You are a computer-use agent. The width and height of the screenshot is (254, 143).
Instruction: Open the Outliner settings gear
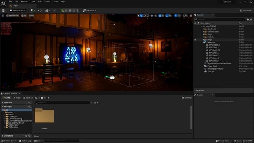pyautogui.click(x=251, y=19)
